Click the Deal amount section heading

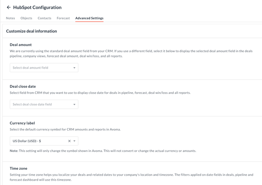[21, 45]
